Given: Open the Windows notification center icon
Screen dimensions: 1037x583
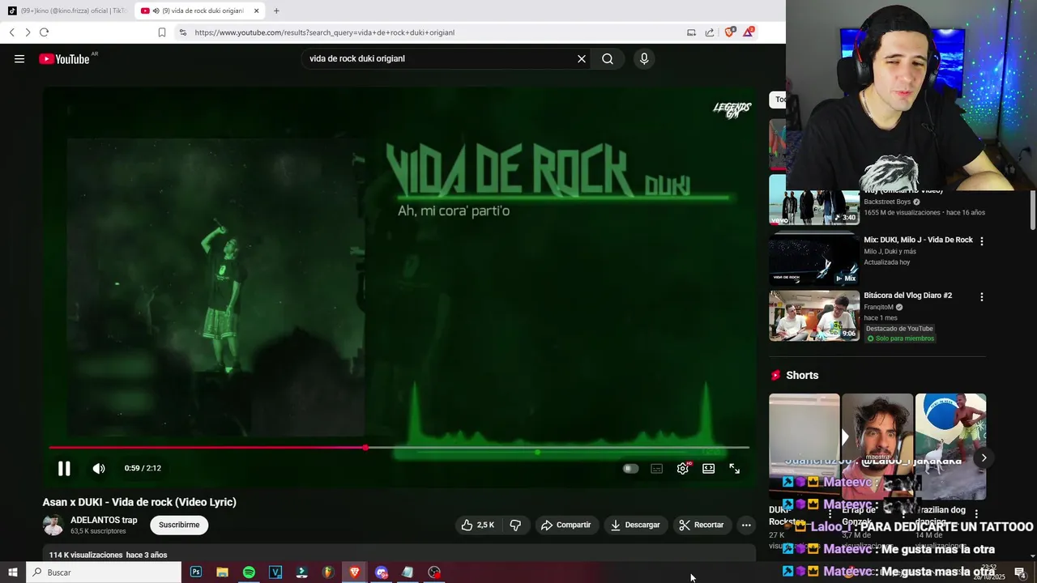Looking at the screenshot, I should tap(1020, 572).
